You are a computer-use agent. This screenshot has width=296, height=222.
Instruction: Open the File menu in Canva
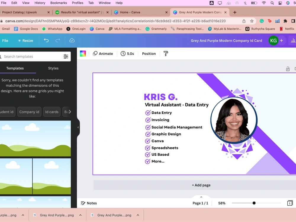coord(5,41)
